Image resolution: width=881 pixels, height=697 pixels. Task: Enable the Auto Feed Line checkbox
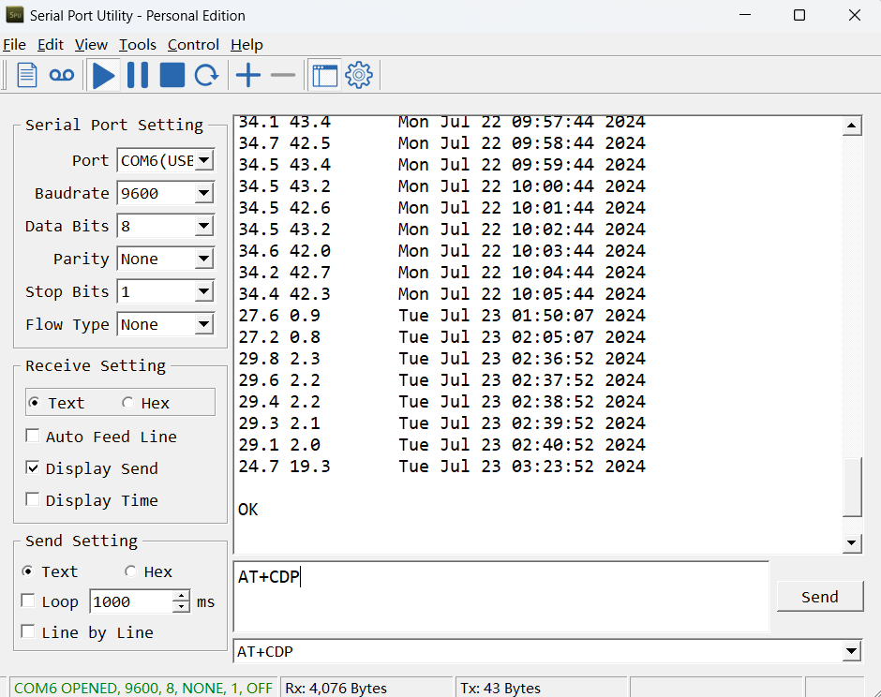pyautogui.click(x=33, y=436)
